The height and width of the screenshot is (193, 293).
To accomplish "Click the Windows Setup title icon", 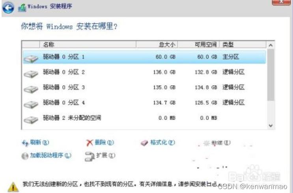I will [x=22, y=7].
